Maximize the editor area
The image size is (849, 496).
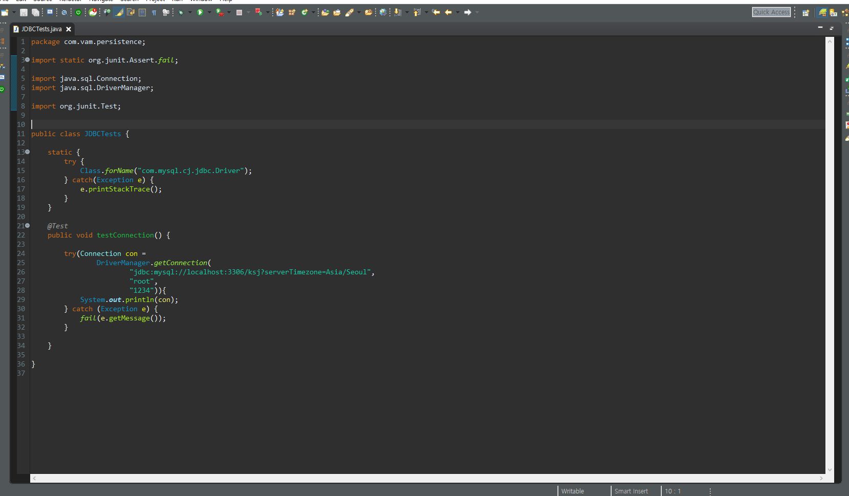[832, 28]
